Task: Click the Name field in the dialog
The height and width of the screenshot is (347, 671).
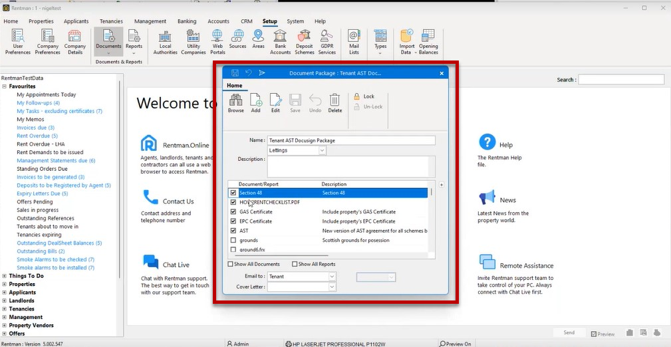Action: click(351, 140)
